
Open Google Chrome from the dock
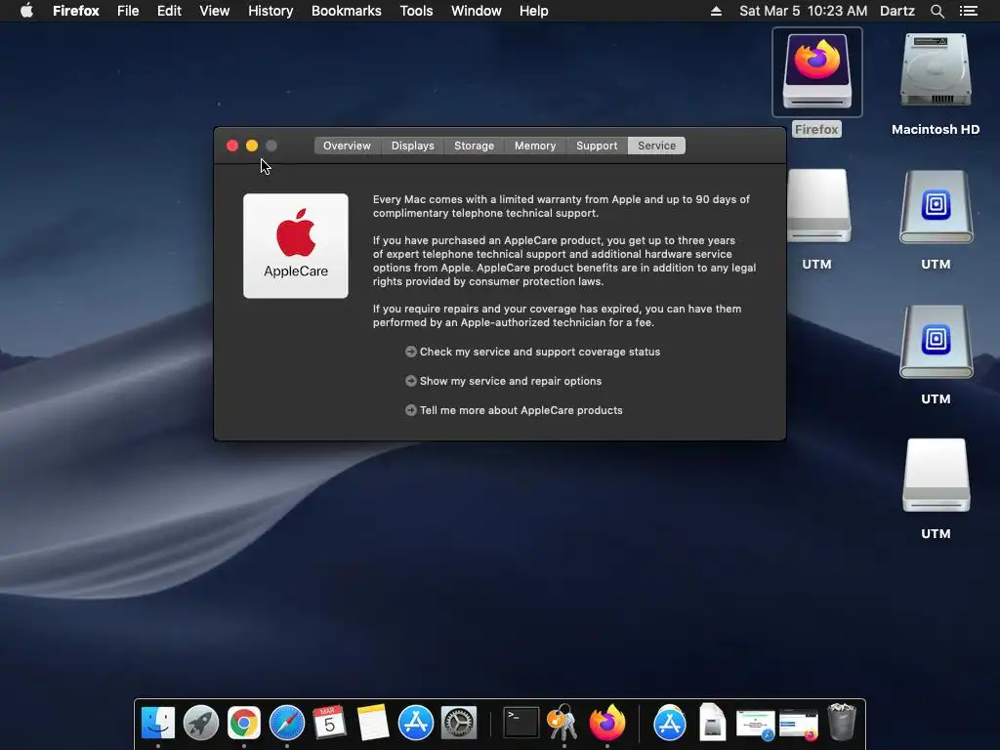point(243,724)
